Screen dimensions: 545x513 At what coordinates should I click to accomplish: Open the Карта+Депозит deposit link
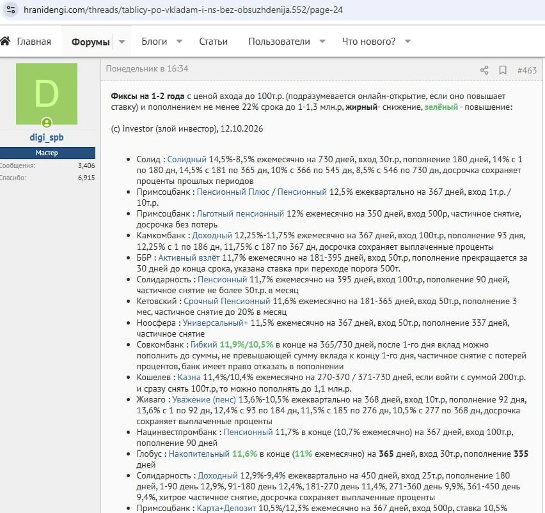coord(226,508)
